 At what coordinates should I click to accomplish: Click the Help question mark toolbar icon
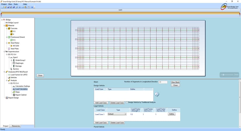point(32,7)
